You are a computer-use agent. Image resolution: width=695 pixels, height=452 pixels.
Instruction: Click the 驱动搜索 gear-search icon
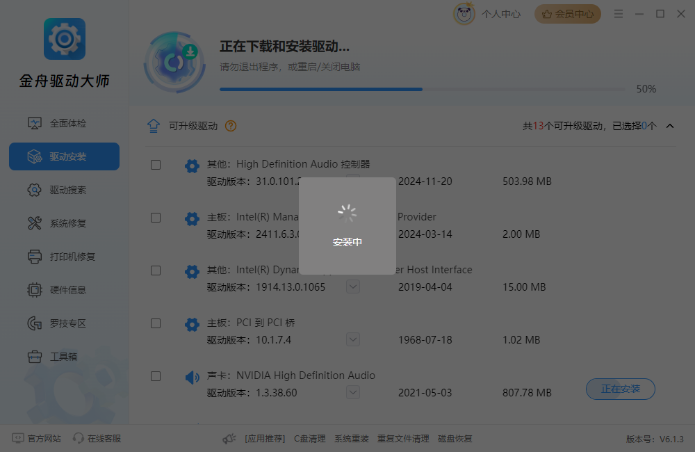pos(35,190)
